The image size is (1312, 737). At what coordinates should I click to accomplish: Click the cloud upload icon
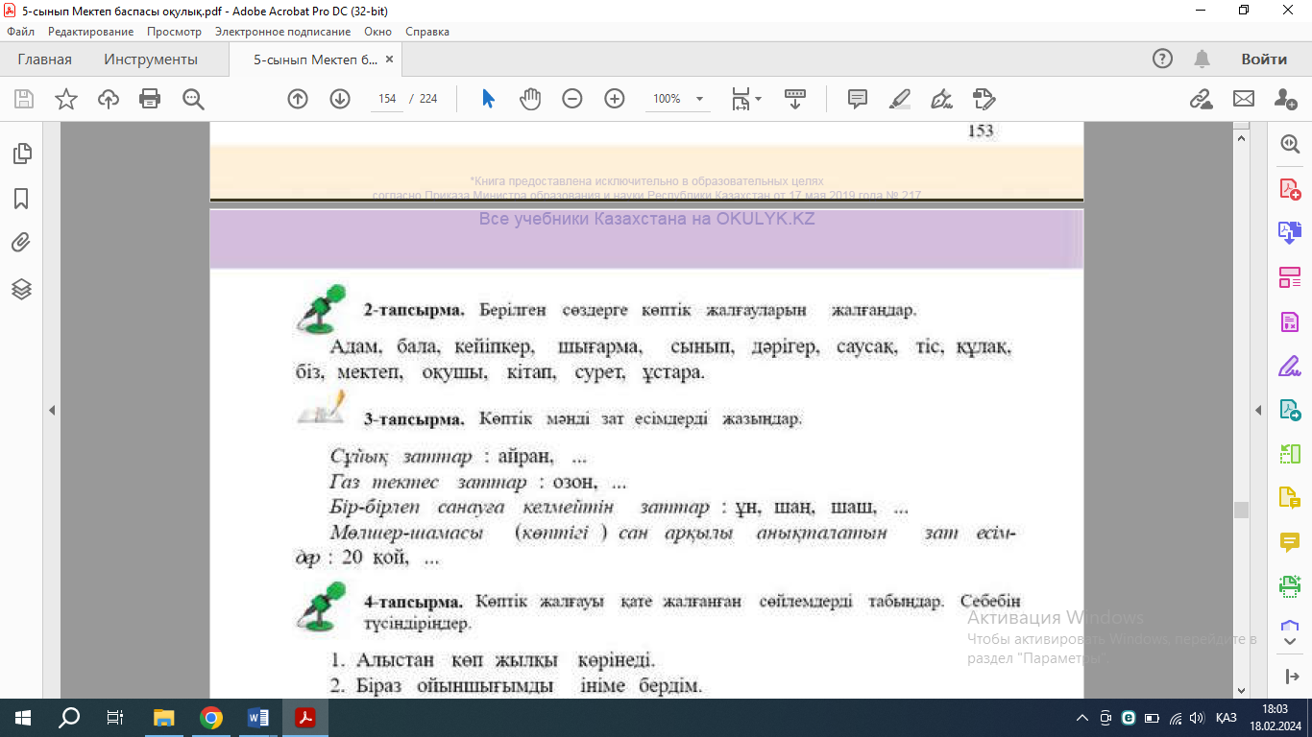click(109, 99)
